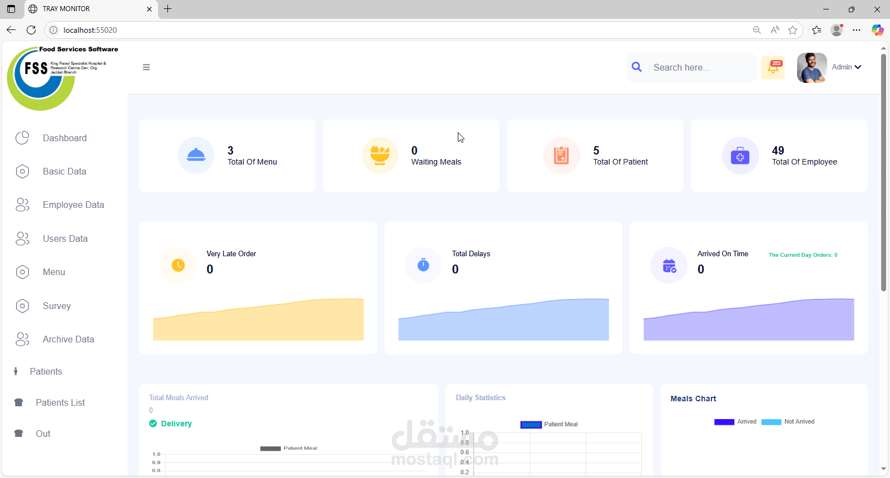The height and width of the screenshot is (478, 890).
Task: Toggle Patient Meal legend in Daily Statistics
Action: [549, 424]
